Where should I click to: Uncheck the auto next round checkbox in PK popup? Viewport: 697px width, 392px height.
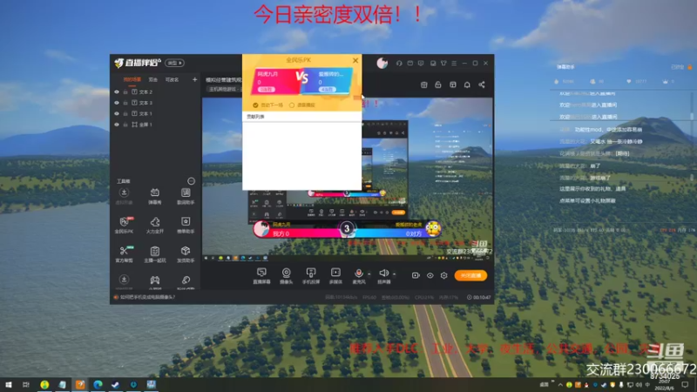[255, 105]
